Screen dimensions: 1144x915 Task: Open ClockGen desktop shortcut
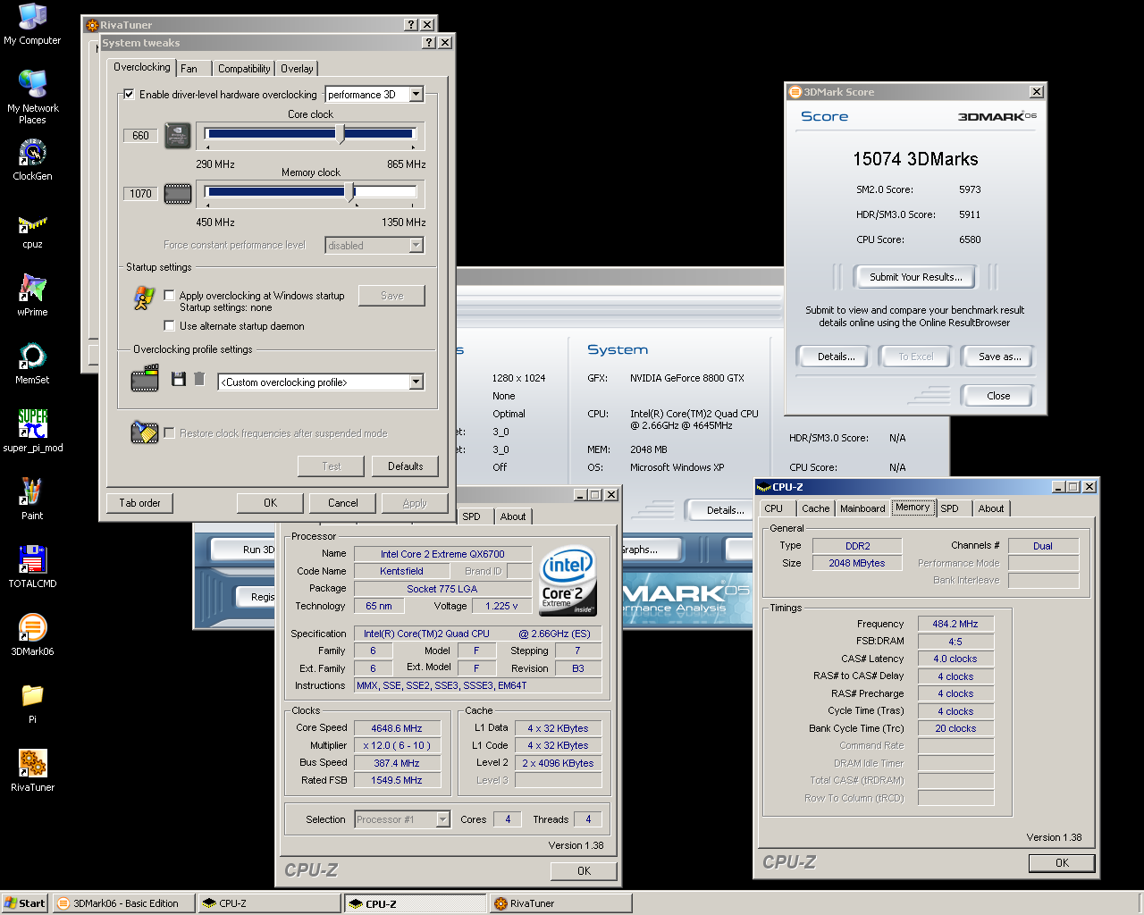[32, 154]
